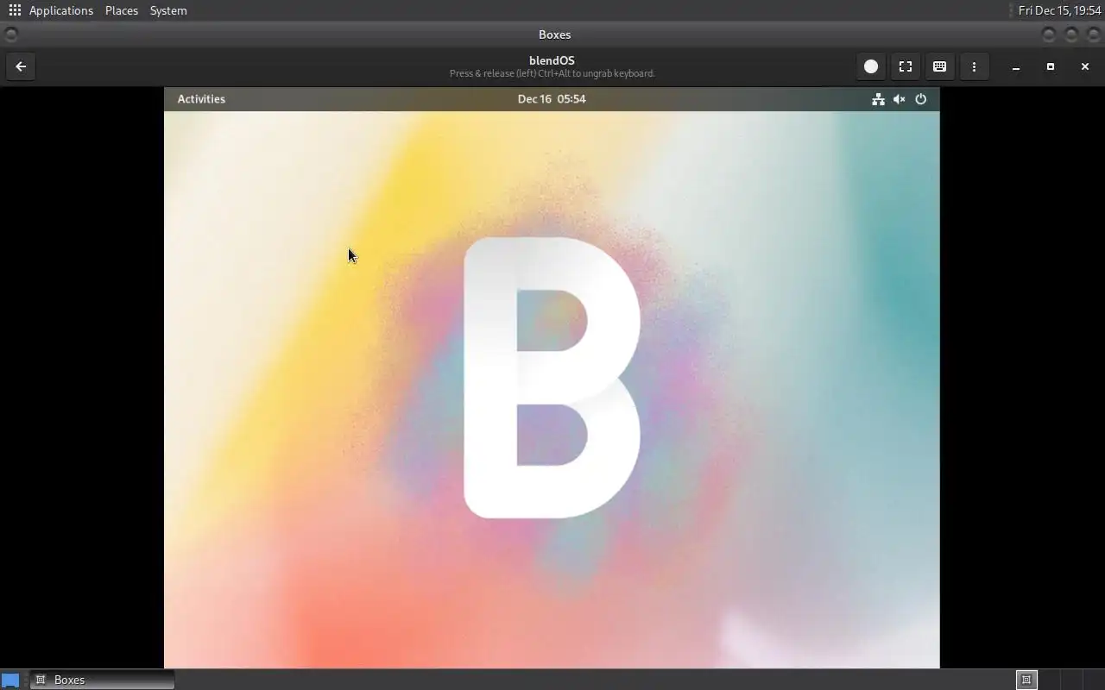Click the round record icon in Boxes header

point(871,66)
